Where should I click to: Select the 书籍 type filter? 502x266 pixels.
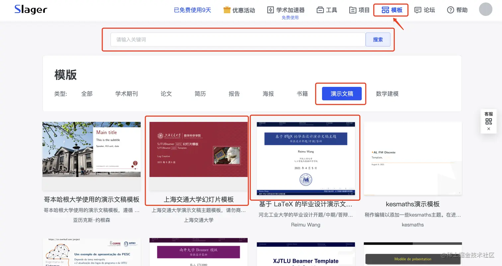coord(302,94)
